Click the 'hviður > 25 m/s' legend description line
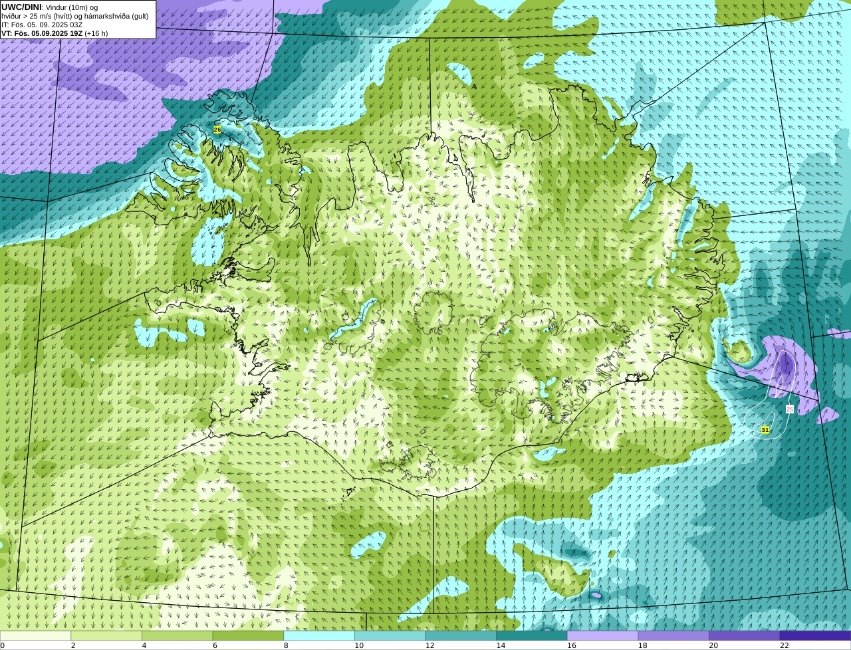 coord(75,16)
